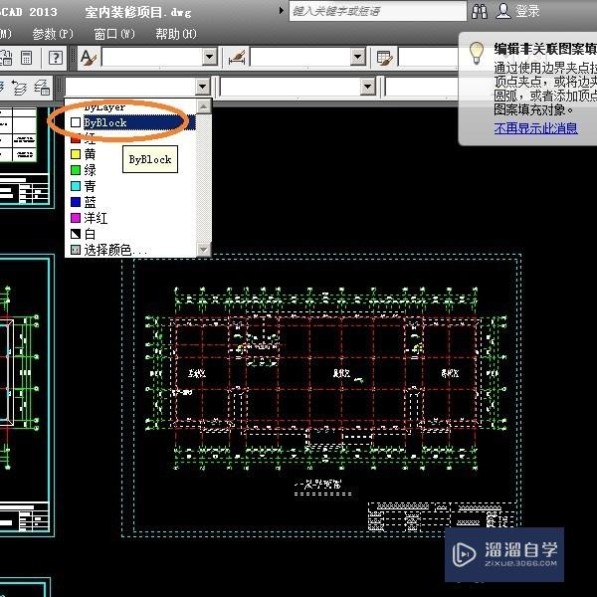The height and width of the screenshot is (597, 597).
Task: Open the color control dropdown arrow
Action: click(x=203, y=87)
